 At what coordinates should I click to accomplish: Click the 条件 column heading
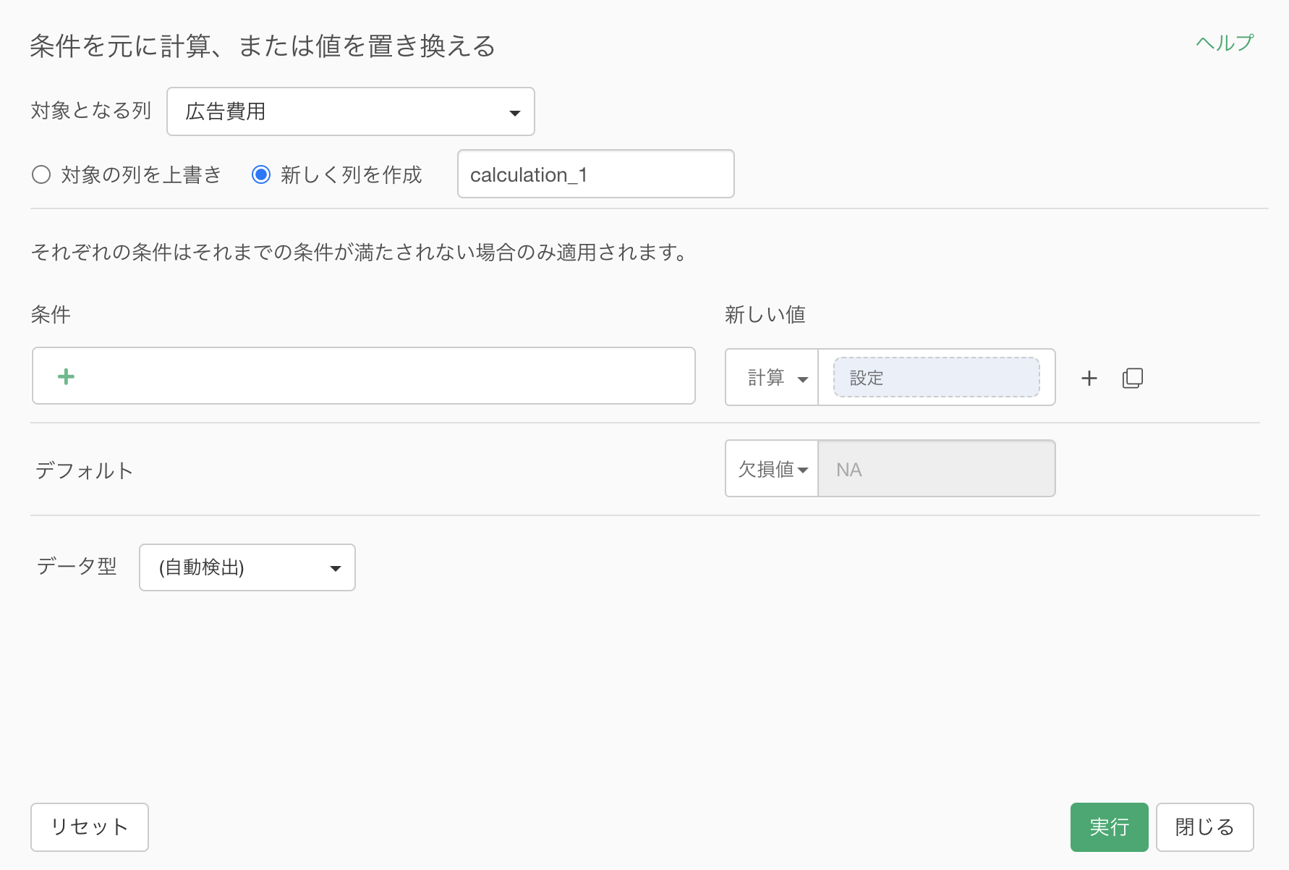(51, 314)
